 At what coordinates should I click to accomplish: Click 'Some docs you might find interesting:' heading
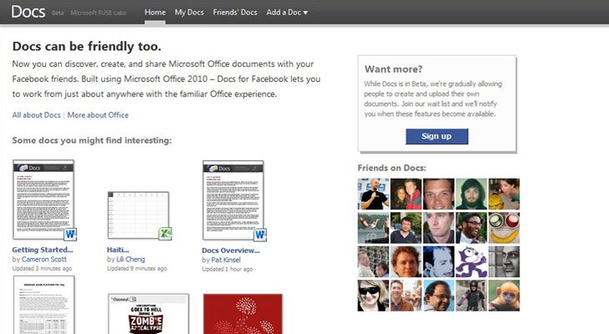click(x=92, y=140)
